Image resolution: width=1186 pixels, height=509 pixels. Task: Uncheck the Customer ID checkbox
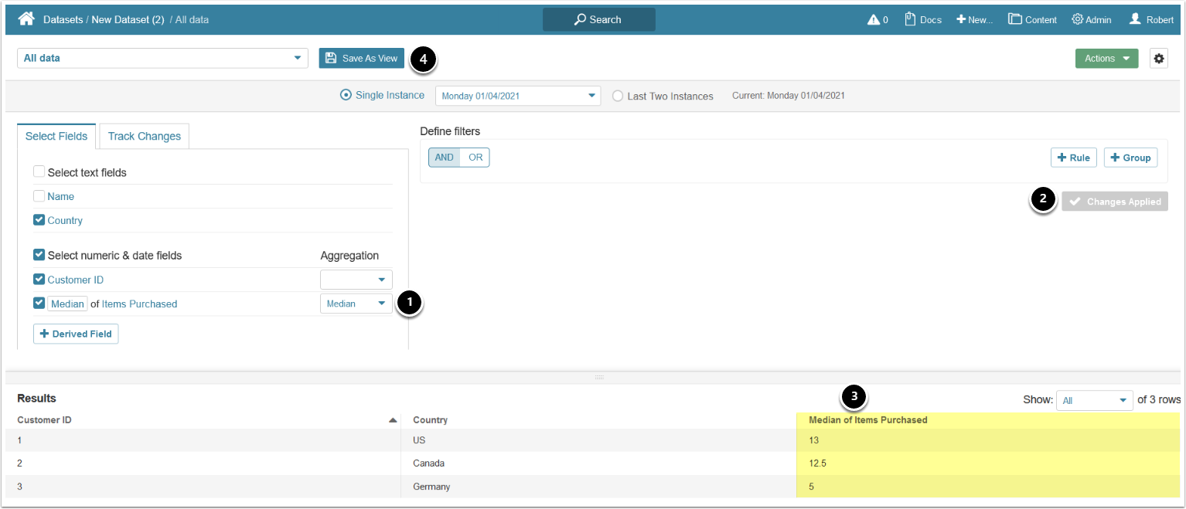tap(39, 279)
